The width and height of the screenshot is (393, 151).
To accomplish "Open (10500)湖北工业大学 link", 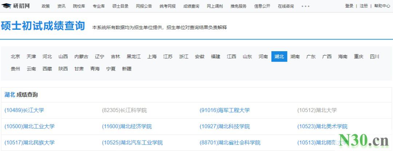I will pyautogui.click(x=29, y=127).
